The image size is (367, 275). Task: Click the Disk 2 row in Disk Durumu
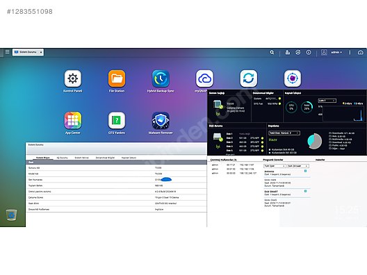245,138
